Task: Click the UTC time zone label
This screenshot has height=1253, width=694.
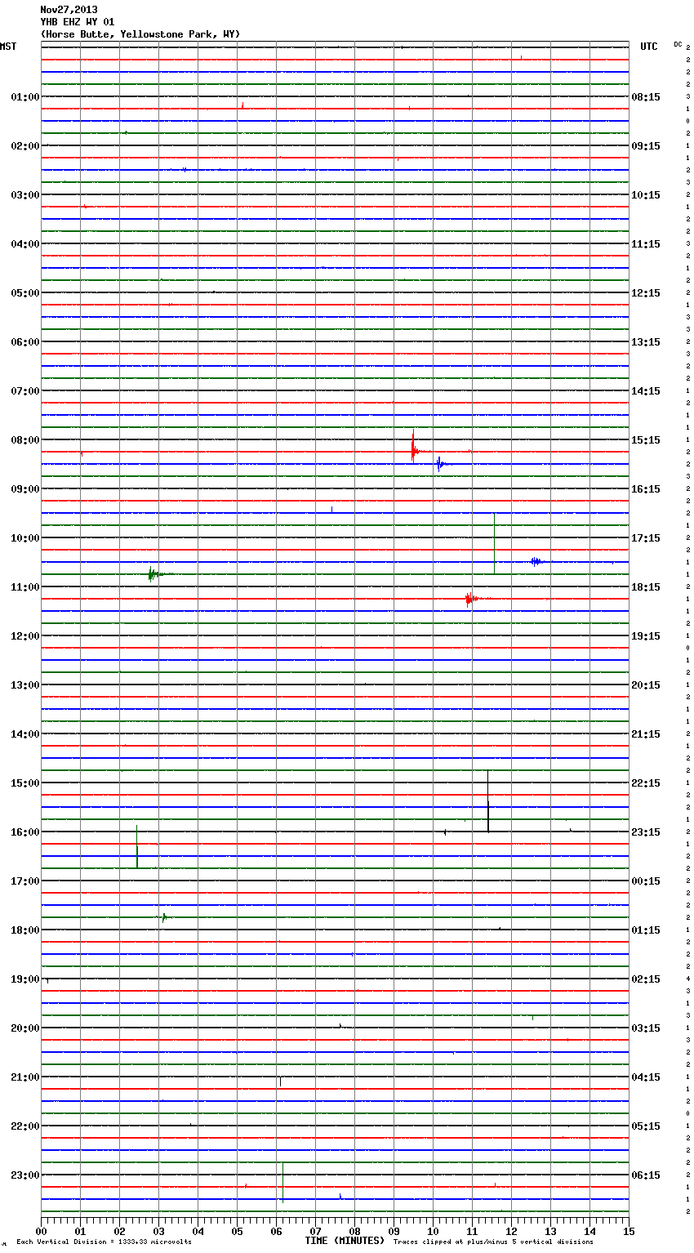Action: pos(649,47)
